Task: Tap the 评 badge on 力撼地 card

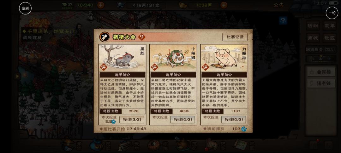Action: [x=205, y=67]
